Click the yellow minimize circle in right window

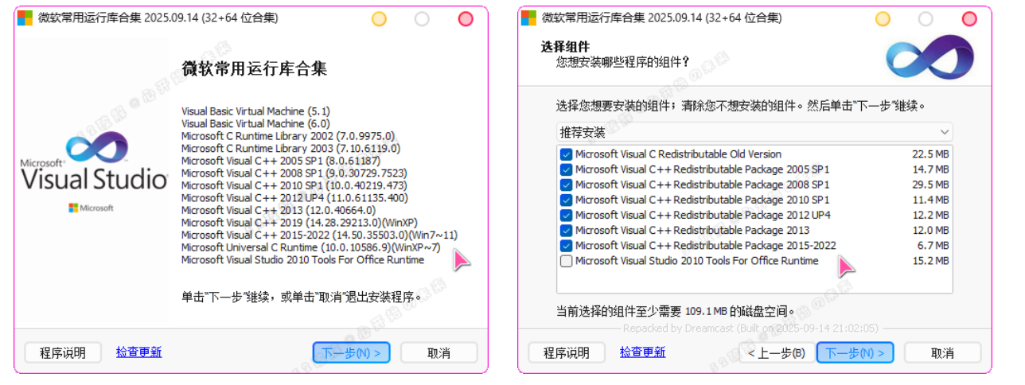click(883, 18)
